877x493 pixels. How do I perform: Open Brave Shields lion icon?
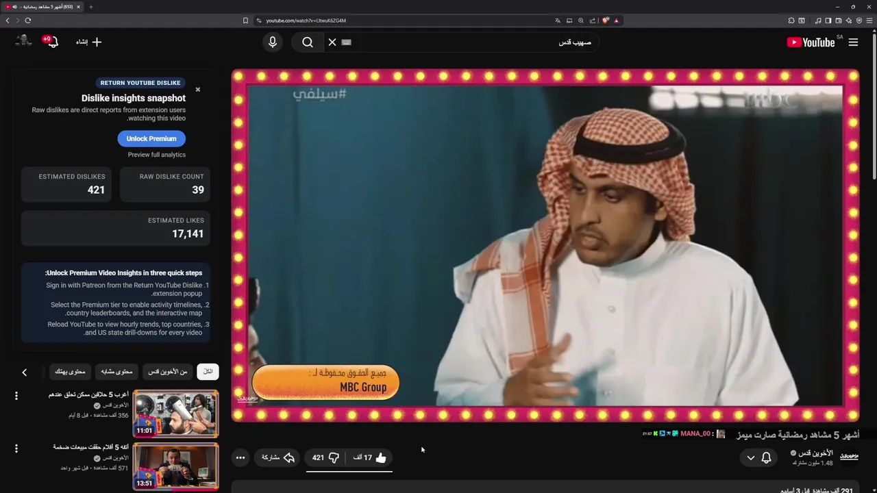coord(606,21)
